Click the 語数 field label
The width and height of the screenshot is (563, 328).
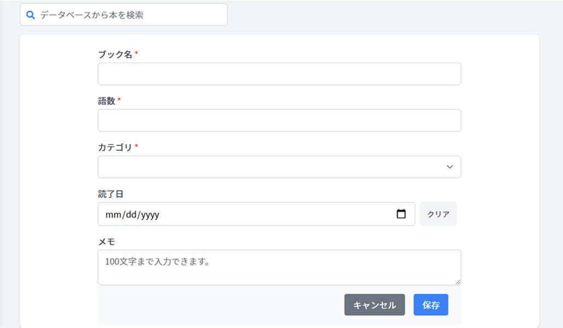tap(107, 101)
